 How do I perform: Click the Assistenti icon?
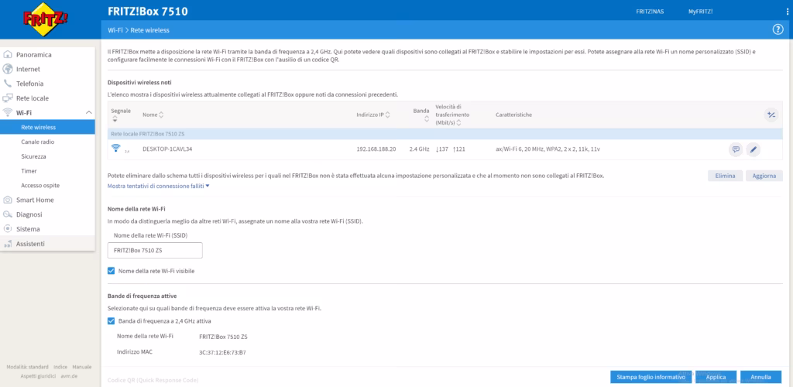coord(8,244)
